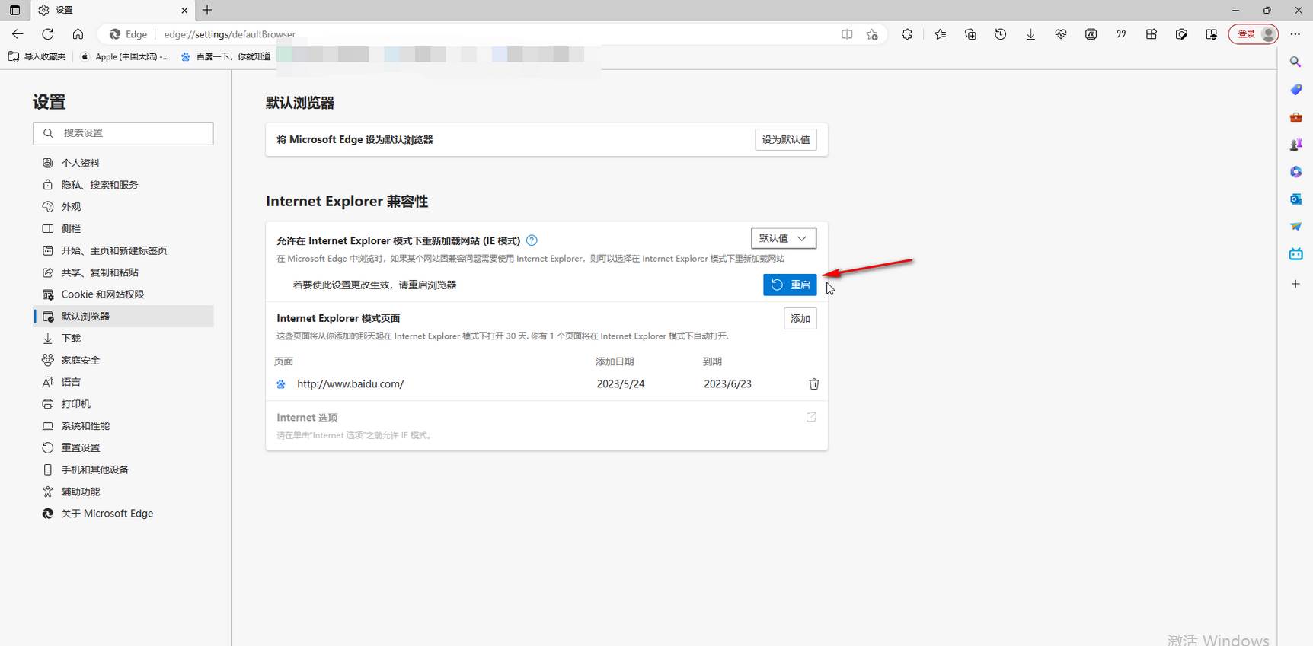
Task: Open the Downloads toolbar icon
Action: pyautogui.click(x=1030, y=34)
